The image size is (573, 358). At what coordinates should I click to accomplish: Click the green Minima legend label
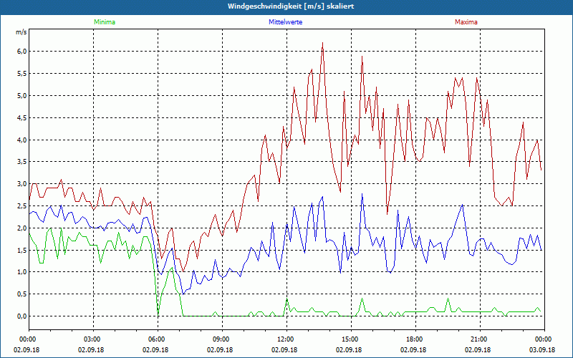[x=105, y=22]
